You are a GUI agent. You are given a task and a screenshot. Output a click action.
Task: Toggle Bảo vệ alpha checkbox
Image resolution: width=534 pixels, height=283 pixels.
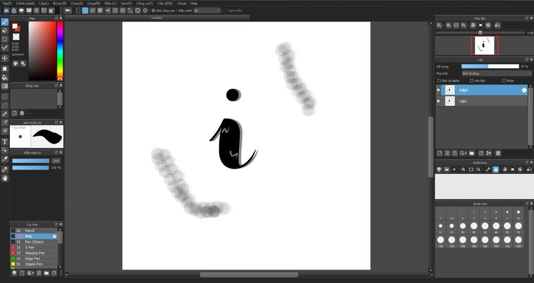[x=439, y=81]
